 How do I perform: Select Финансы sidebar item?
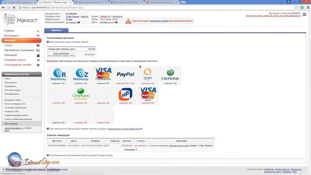21,40
